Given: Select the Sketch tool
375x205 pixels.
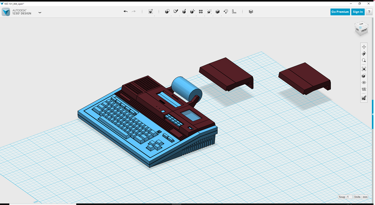Looking at the screenshot, I should [x=175, y=12].
